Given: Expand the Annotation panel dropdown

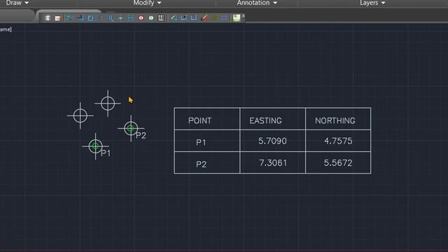Looking at the screenshot, I should (x=257, y=3).
